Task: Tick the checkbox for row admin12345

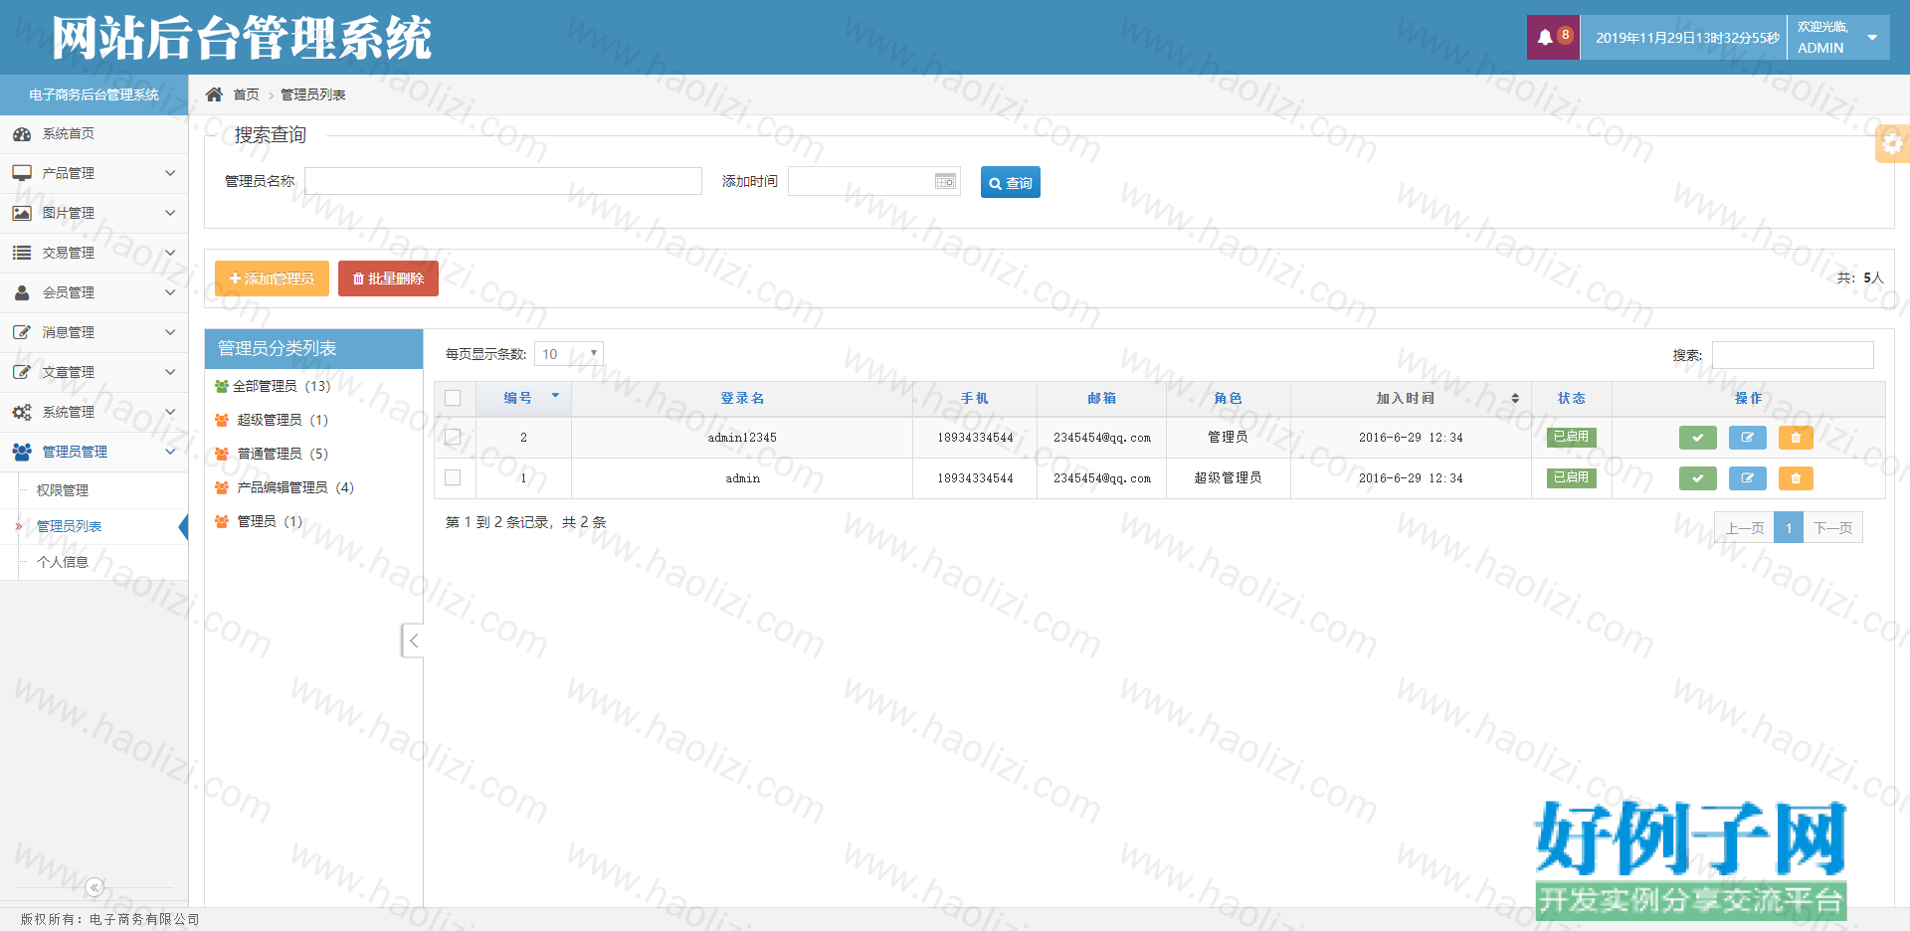Action: pos(453,437)
